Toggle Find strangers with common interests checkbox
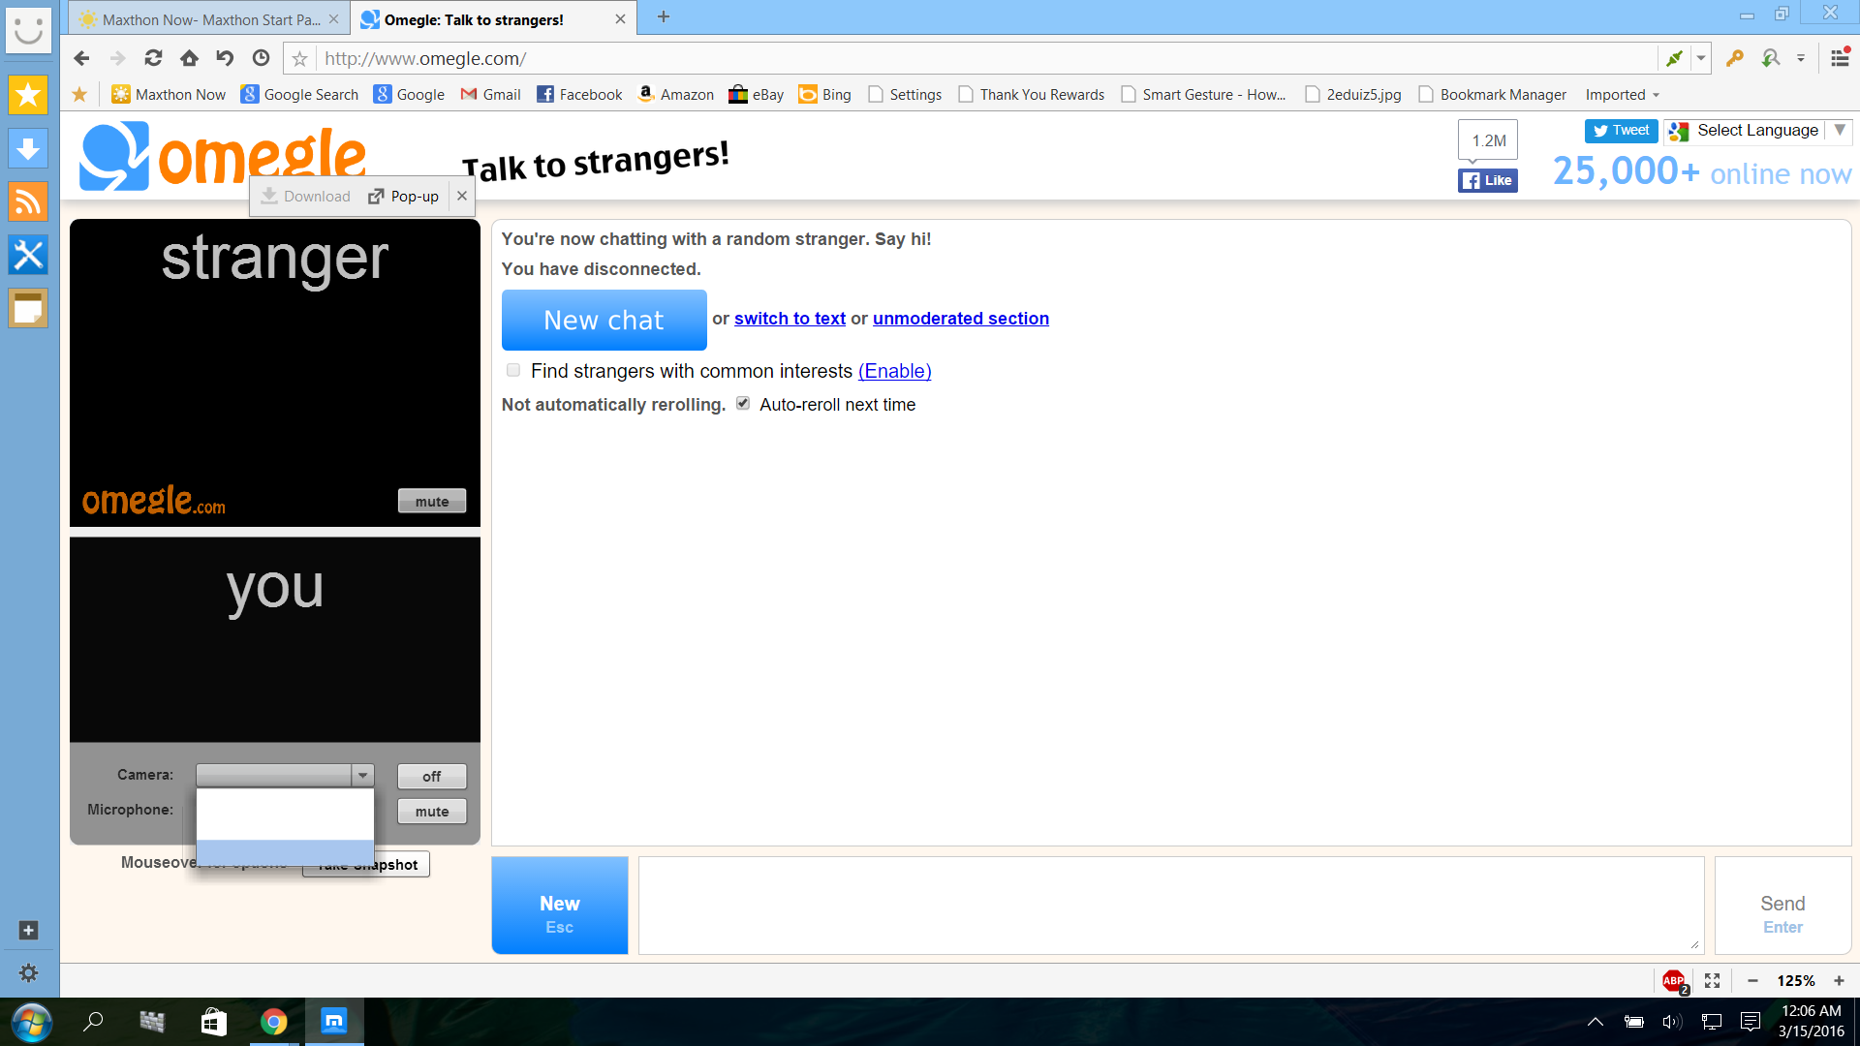This screenshot has width=1860, height=1046. click(513, 370)
